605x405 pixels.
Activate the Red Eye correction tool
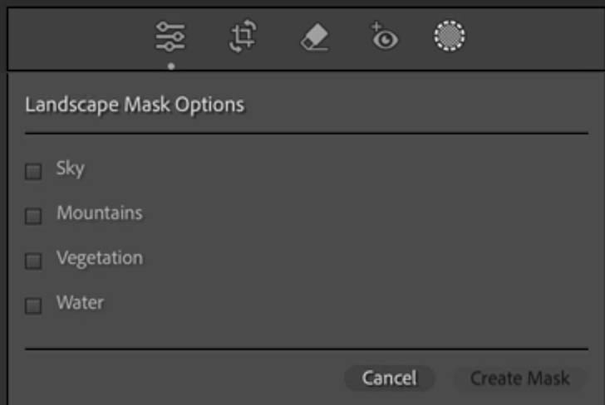pos(384,37)
